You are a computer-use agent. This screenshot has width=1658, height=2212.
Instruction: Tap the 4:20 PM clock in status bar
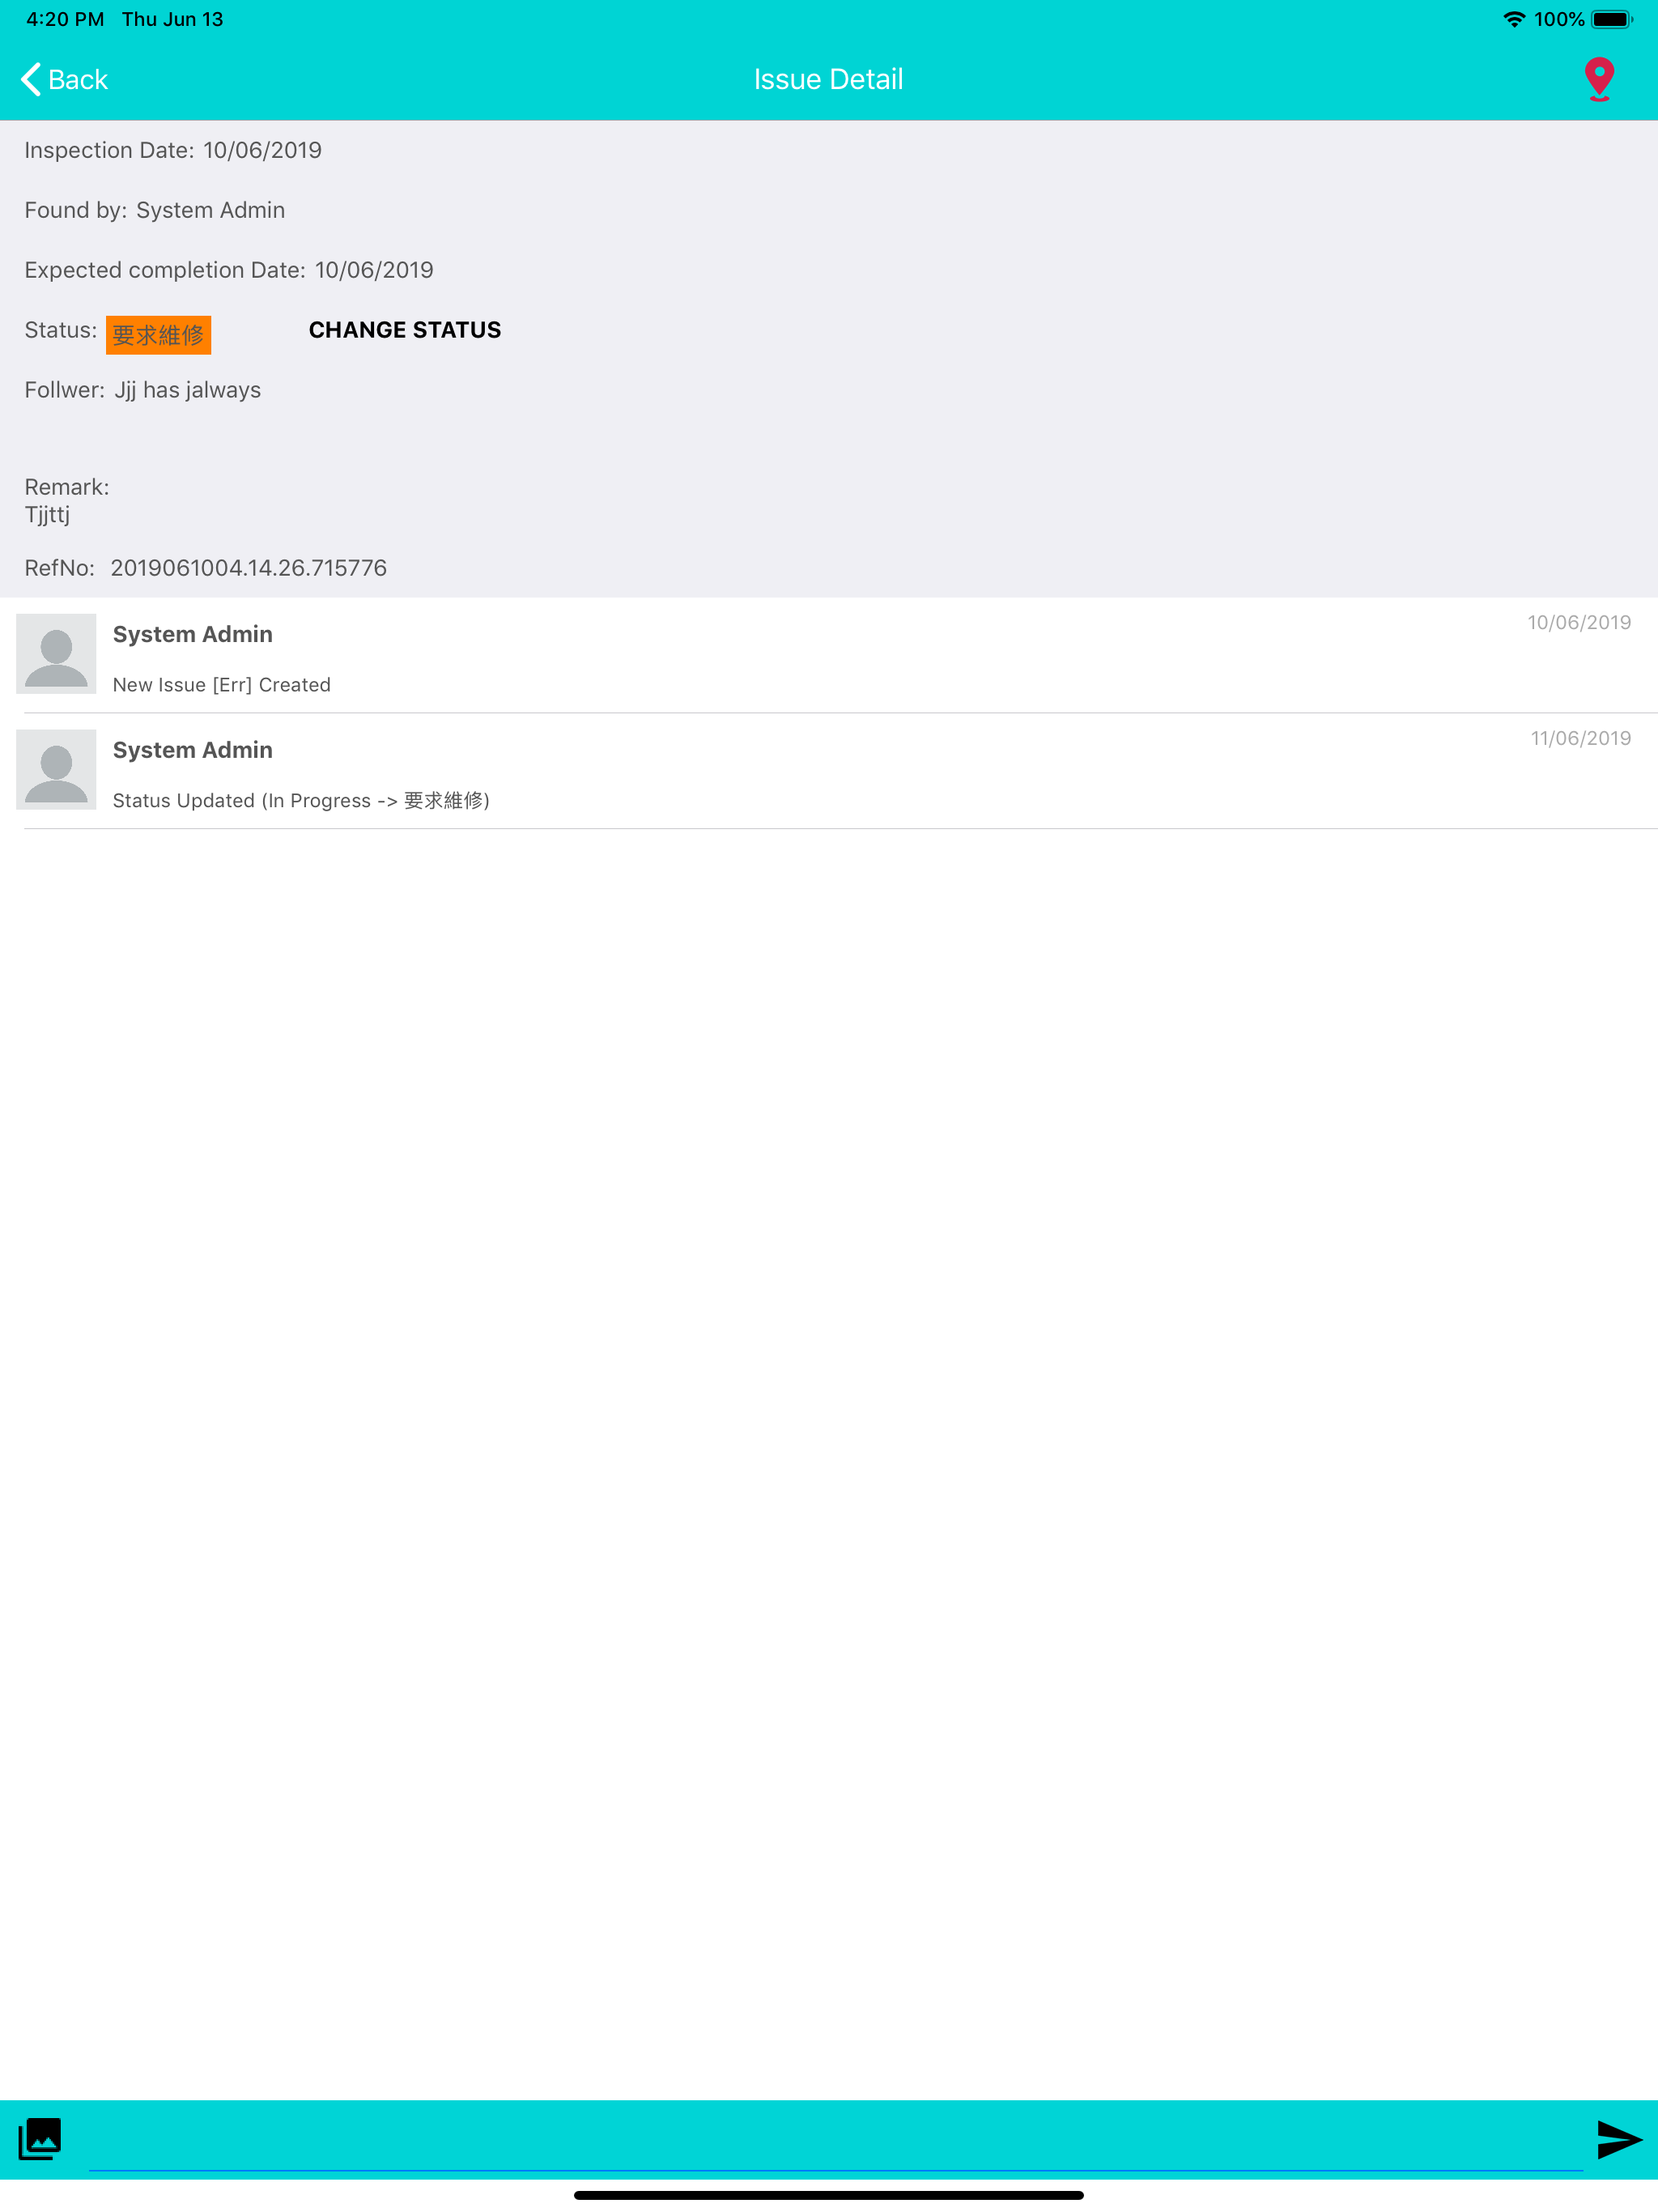(x=65, y=19)
